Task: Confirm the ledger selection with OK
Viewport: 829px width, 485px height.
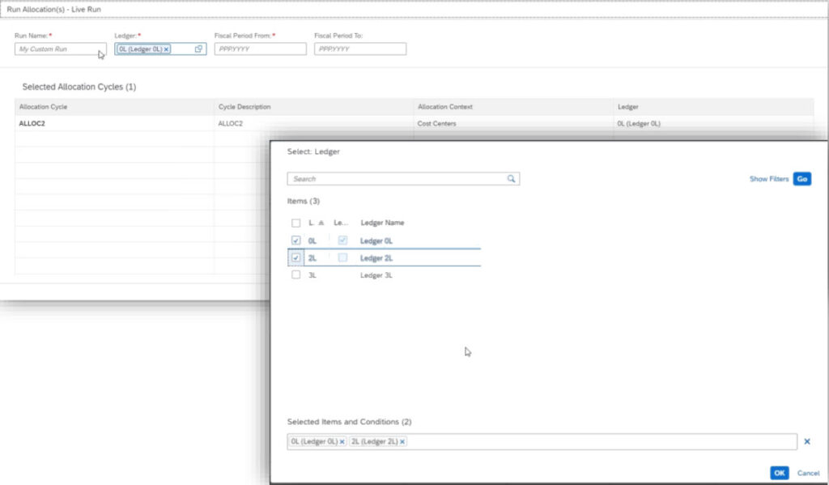Action: [x=779, y=473]
